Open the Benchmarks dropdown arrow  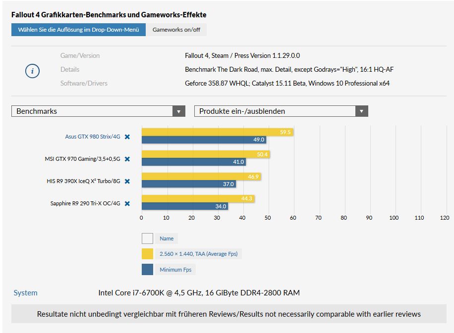tap(178, 111)
